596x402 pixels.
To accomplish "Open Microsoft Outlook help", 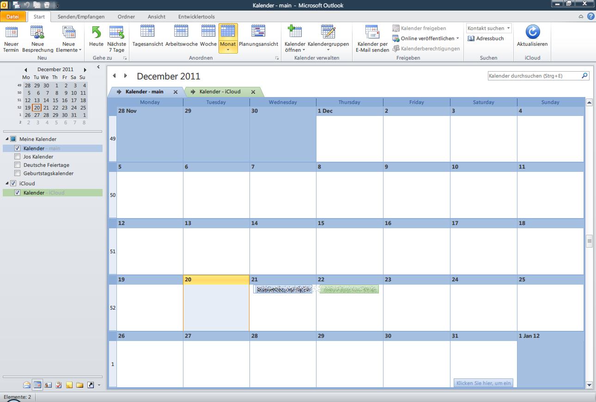I will [590, 16].
